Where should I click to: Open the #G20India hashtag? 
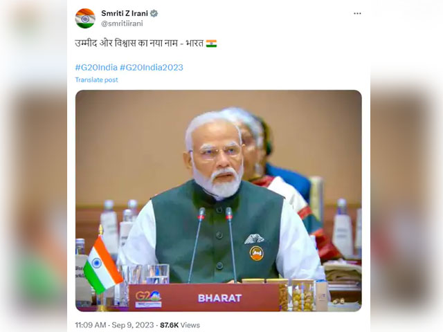(x=96, y=67)
